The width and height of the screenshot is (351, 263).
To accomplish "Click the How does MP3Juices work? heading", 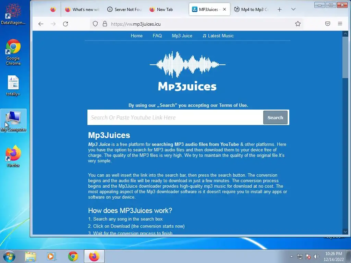I will (130, 211).
